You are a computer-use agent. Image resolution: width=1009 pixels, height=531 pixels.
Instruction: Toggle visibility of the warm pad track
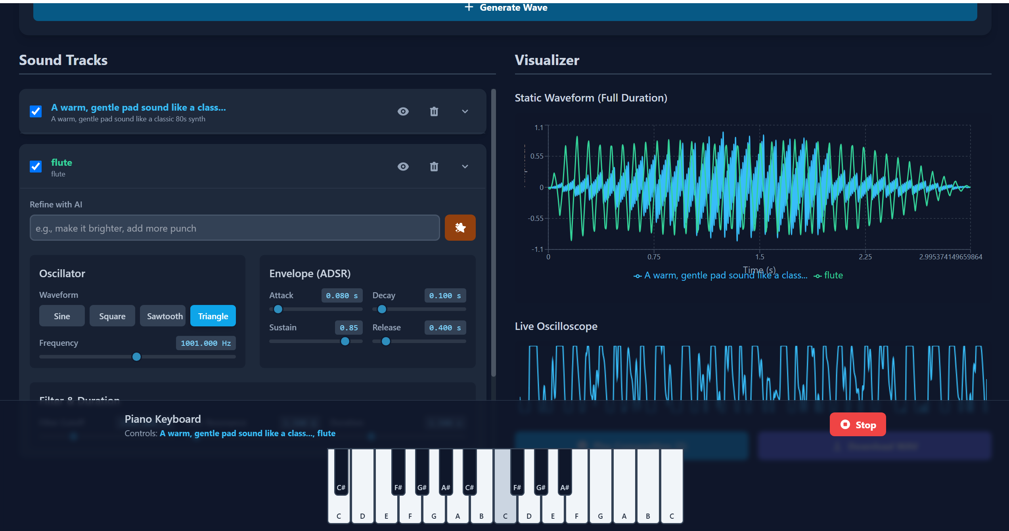click(403, 111)
